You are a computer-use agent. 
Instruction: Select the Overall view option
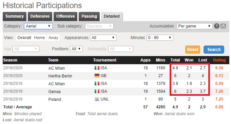(24, 38)
